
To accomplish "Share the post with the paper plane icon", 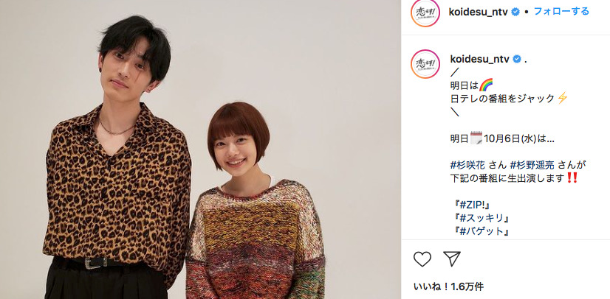I will click(452, 258).
